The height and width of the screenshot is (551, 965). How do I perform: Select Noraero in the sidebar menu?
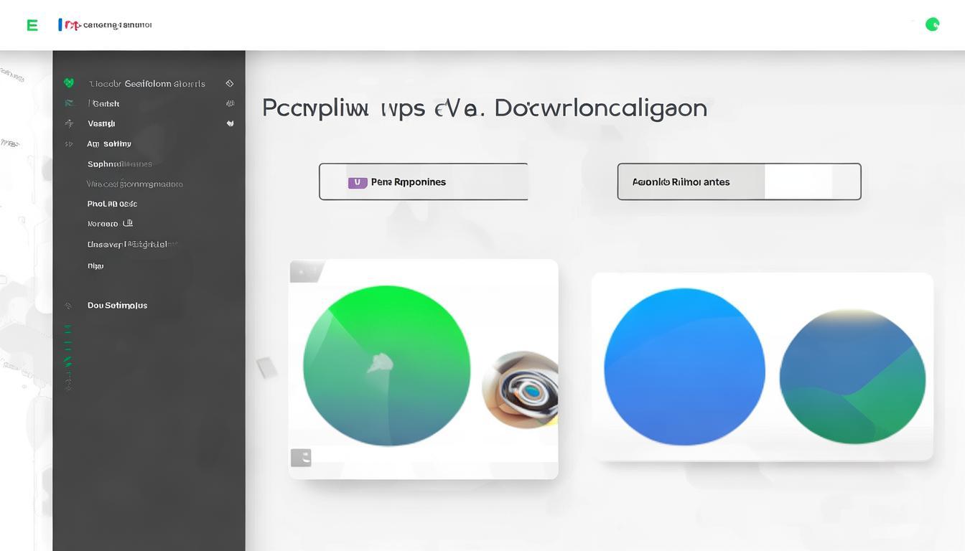[x=103, y=224]
